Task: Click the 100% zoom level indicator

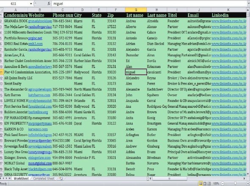Action: [x=216, y=183]
